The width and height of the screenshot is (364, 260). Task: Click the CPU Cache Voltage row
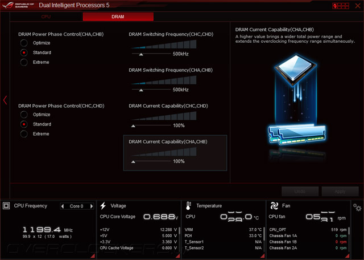coord(138,248)
